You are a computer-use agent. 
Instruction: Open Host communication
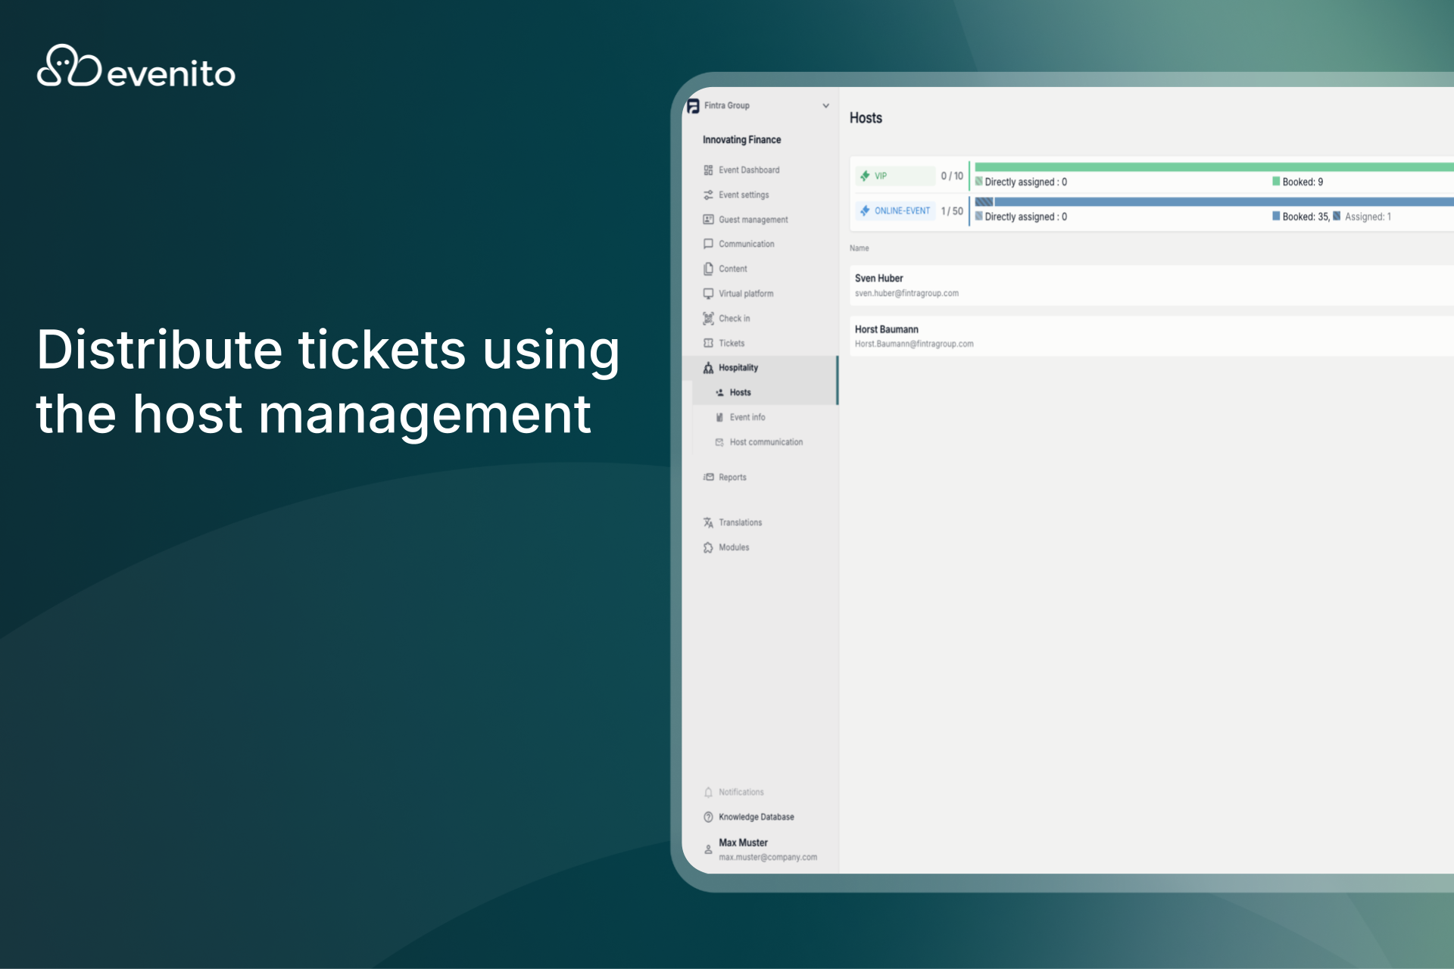coord(766,442)
